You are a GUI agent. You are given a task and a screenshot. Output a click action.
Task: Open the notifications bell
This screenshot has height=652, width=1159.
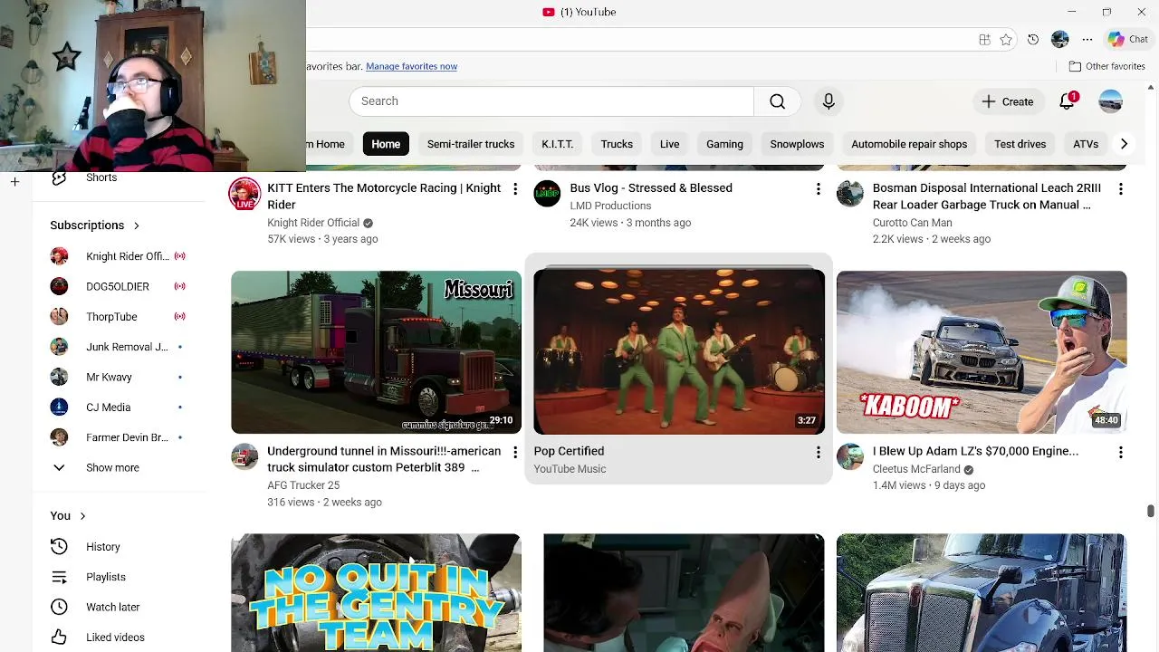click(1068, 101)
